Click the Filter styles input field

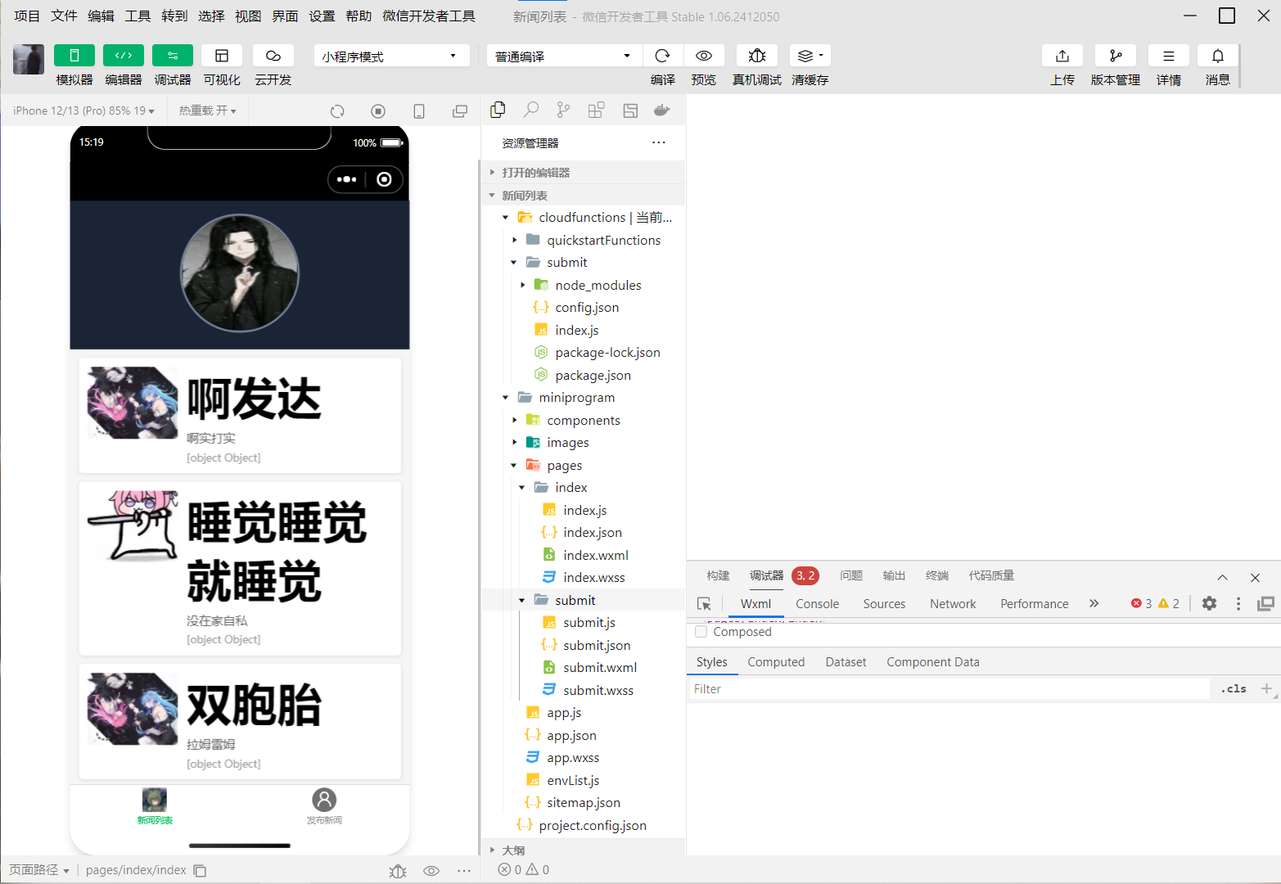(948, 689)
